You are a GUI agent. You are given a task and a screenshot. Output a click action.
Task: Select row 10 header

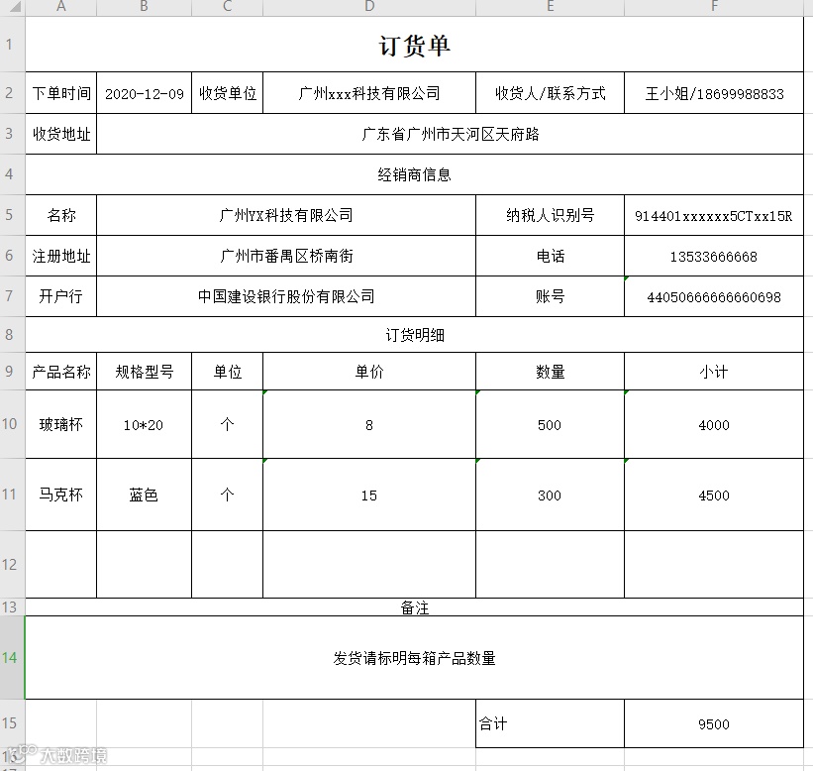pos(13,424)
